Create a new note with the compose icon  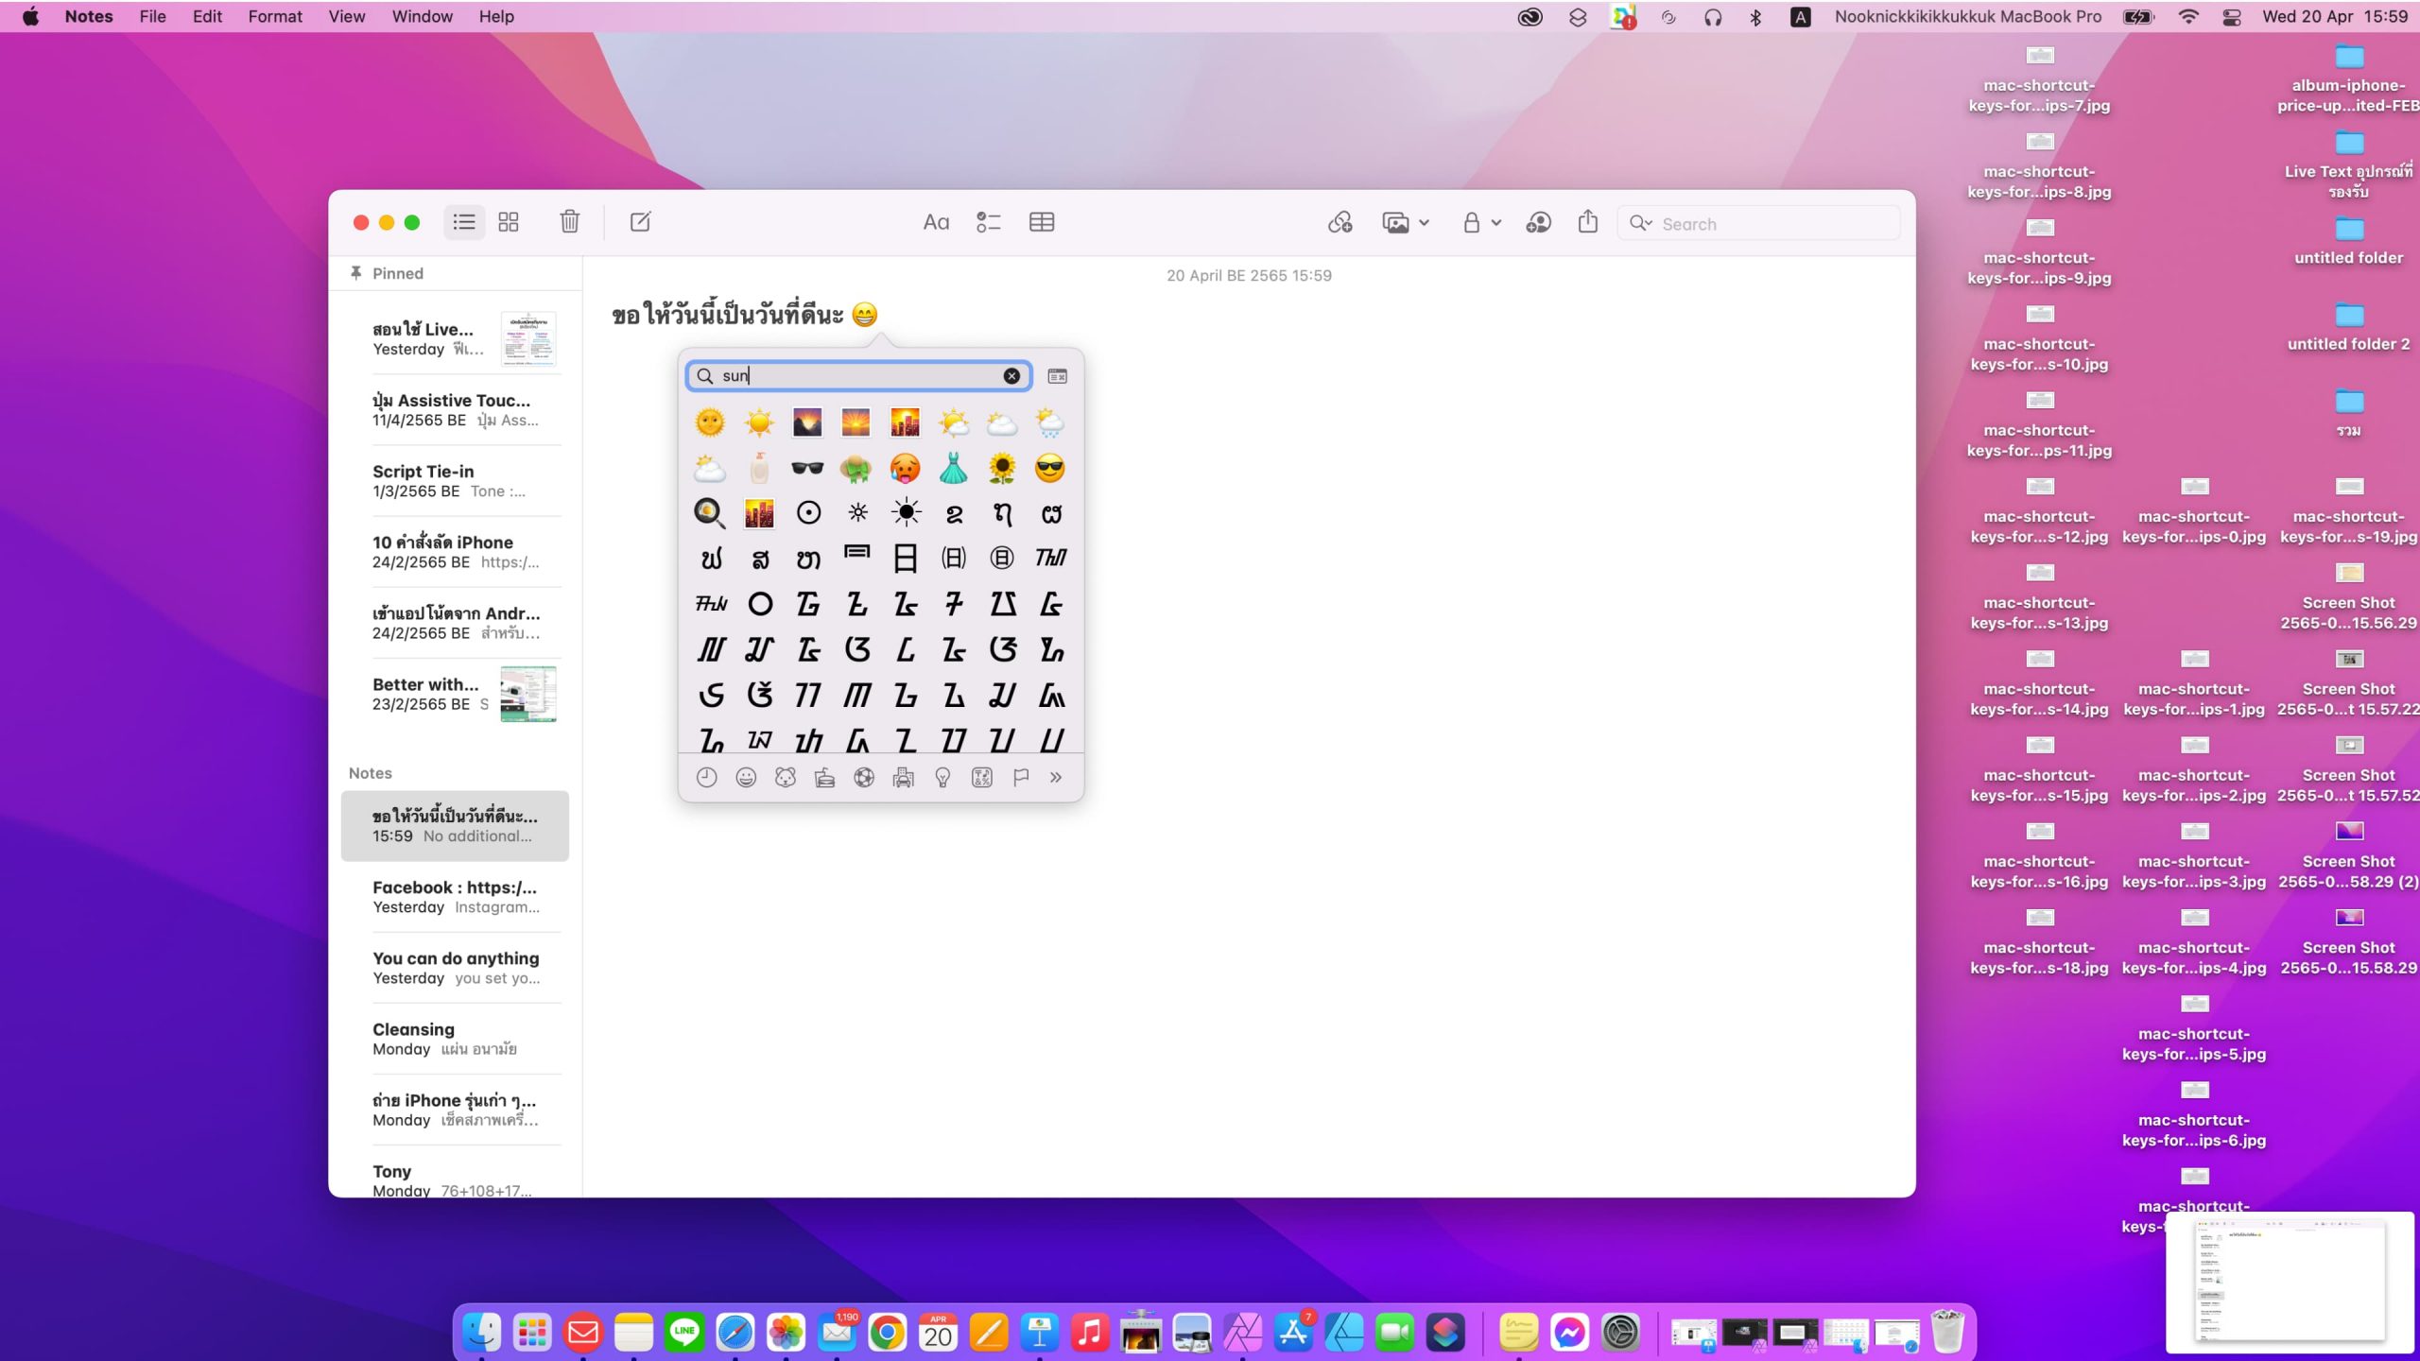coord(640,222)
